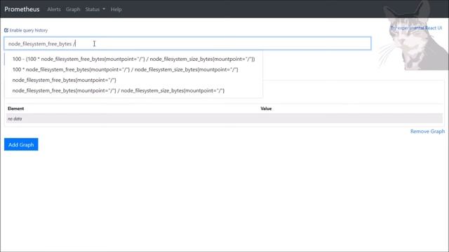Screen dimensions: 449x252
Task: Click the Try experimental React UI link
Action: coord(416,28)
